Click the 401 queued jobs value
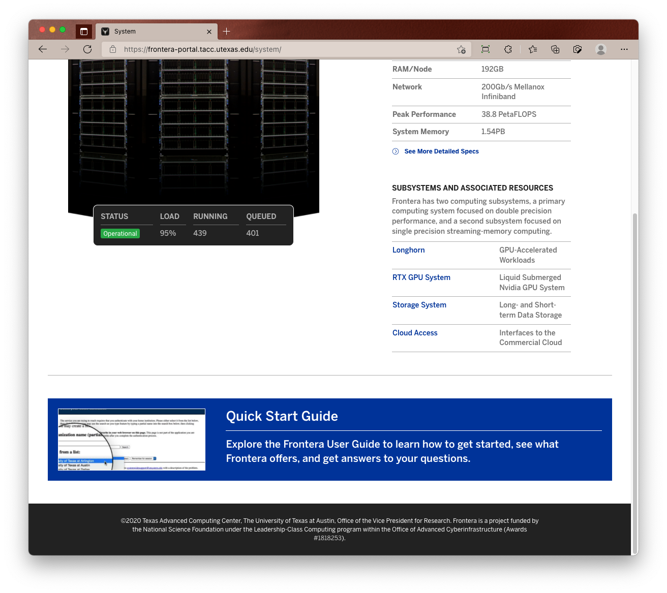Screen dimensions: 667x593 253,233
